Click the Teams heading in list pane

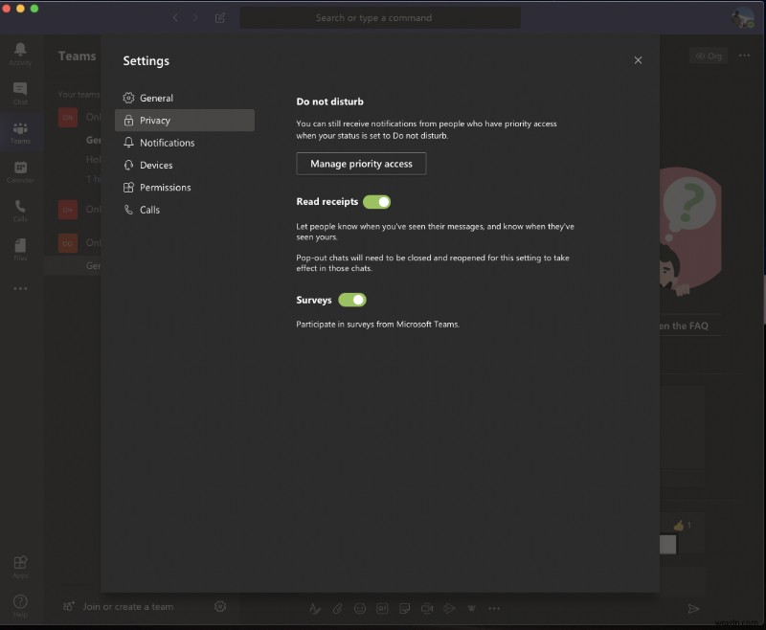(78, 56)
